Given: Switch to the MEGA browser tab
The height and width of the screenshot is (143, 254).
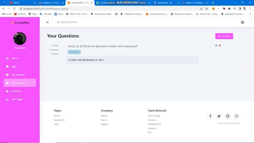Looking at the screenshot, I should pos(22,3).
